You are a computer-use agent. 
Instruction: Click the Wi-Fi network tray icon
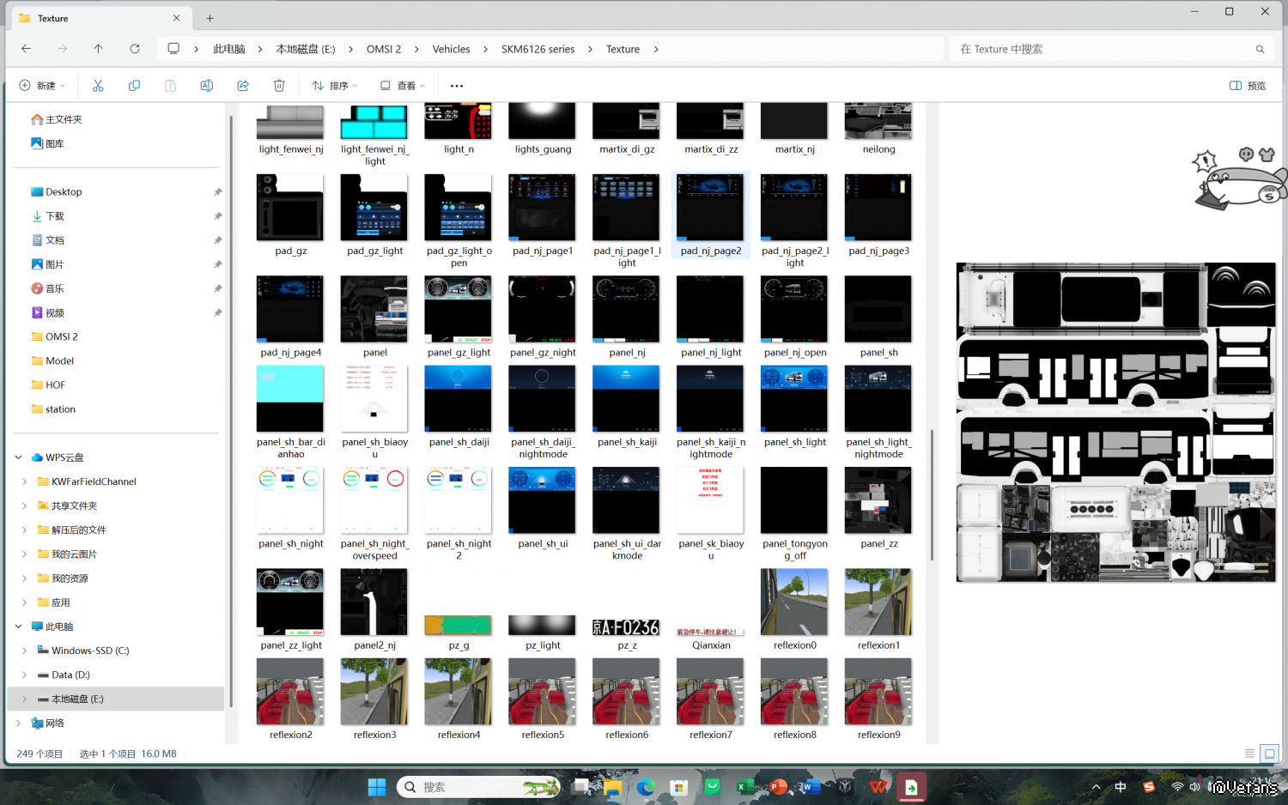point(1177,787)
